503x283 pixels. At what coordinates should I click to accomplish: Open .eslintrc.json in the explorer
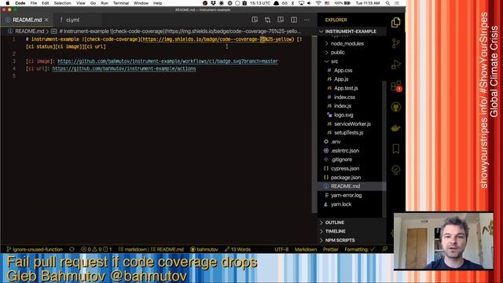tap(345, 150)
